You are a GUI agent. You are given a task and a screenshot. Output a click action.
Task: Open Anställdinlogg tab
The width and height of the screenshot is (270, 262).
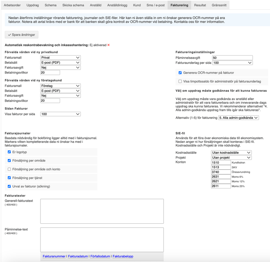[x=117, y=5]
